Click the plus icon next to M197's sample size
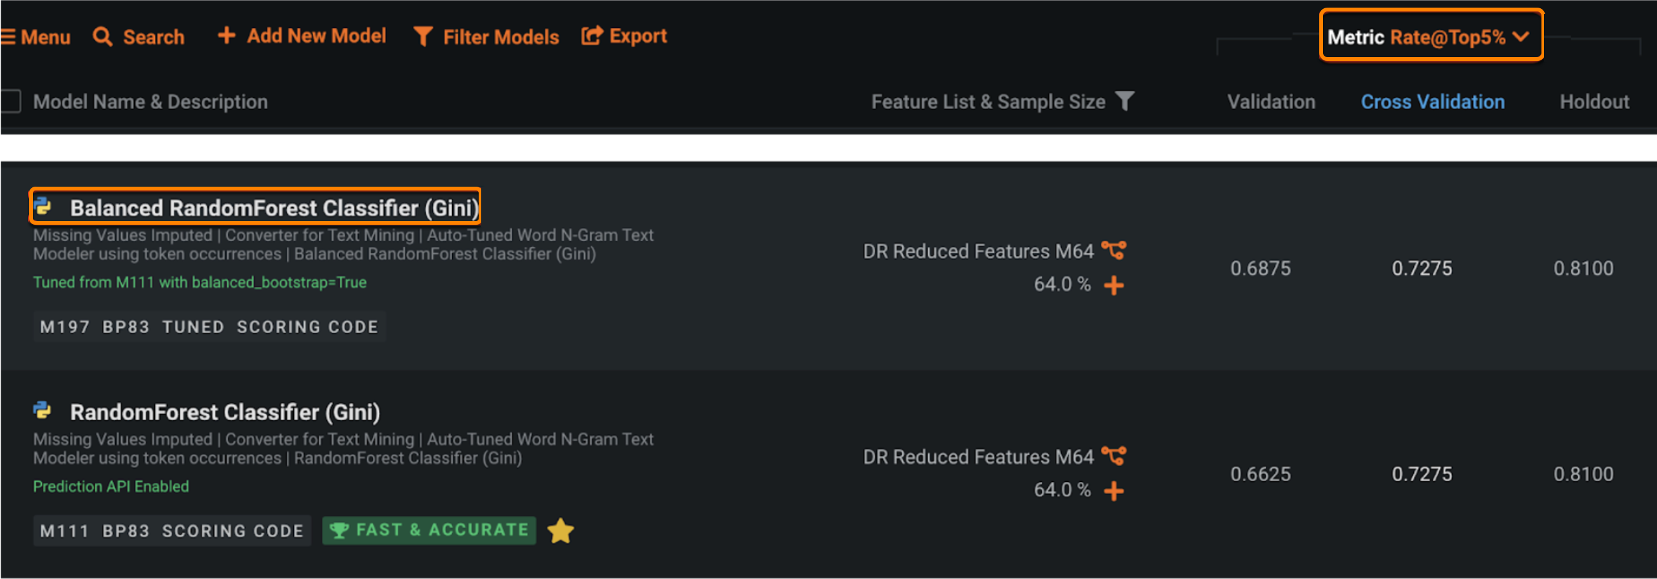This screenshot has height=579, width=1657. click(1114, 285)
